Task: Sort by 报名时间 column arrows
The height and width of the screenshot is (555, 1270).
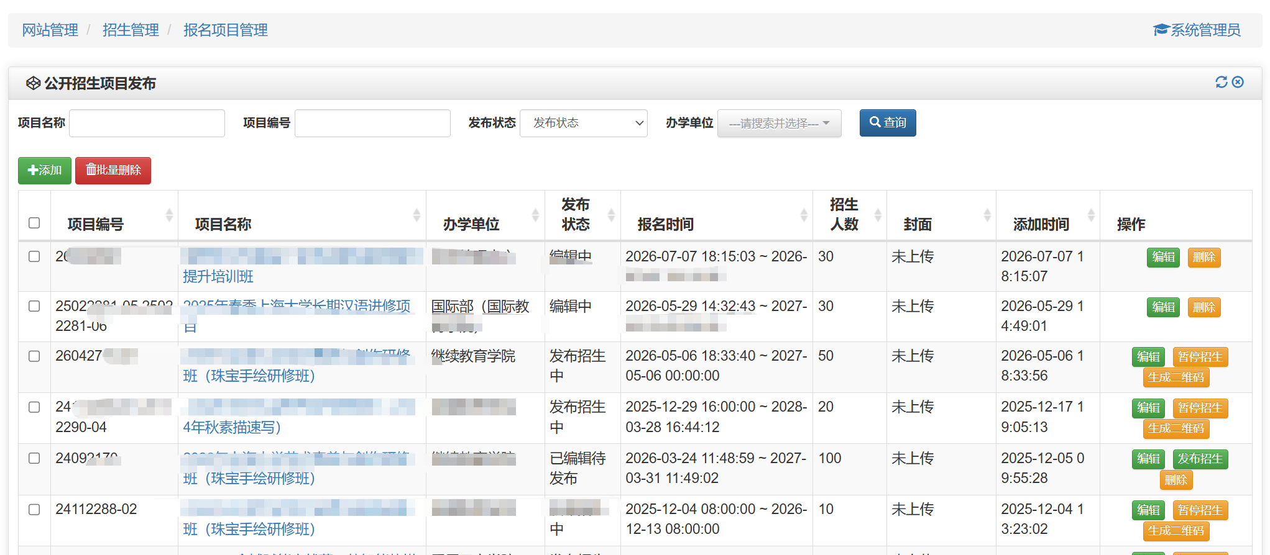Action: click(804, 215)
